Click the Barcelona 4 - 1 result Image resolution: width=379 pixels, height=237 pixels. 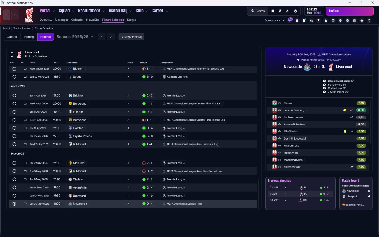[147, 104]
